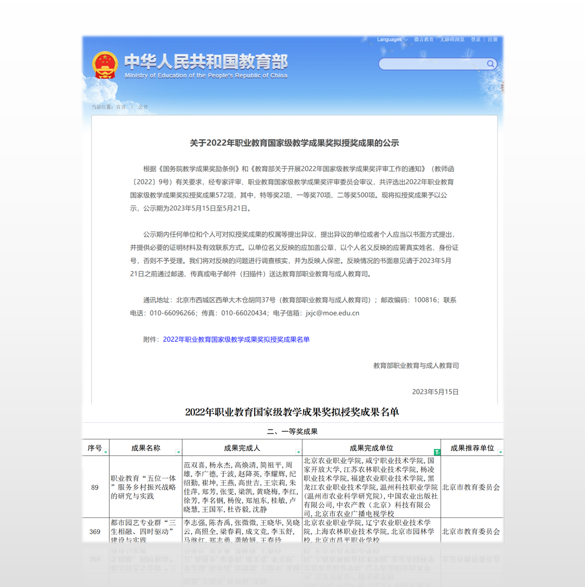Click the 登录 login link
The width and height of the screenshot is (585, 587).
tap(476, 40)
